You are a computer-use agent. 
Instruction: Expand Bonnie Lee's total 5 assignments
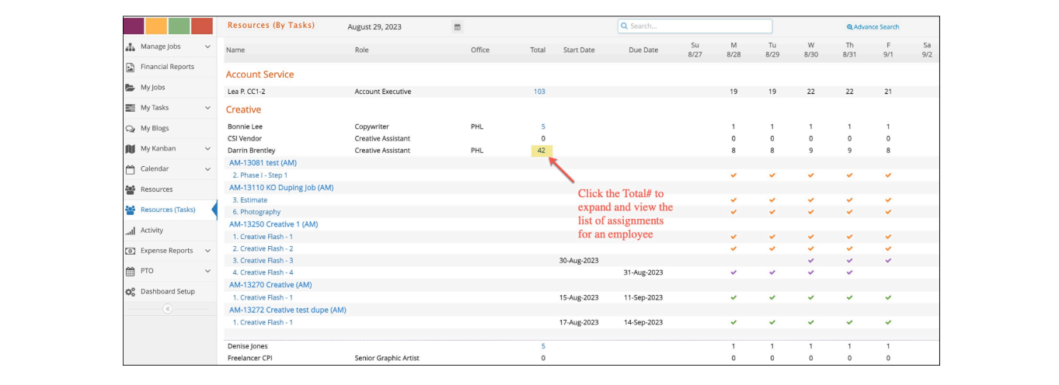click(x=543, y=127)
